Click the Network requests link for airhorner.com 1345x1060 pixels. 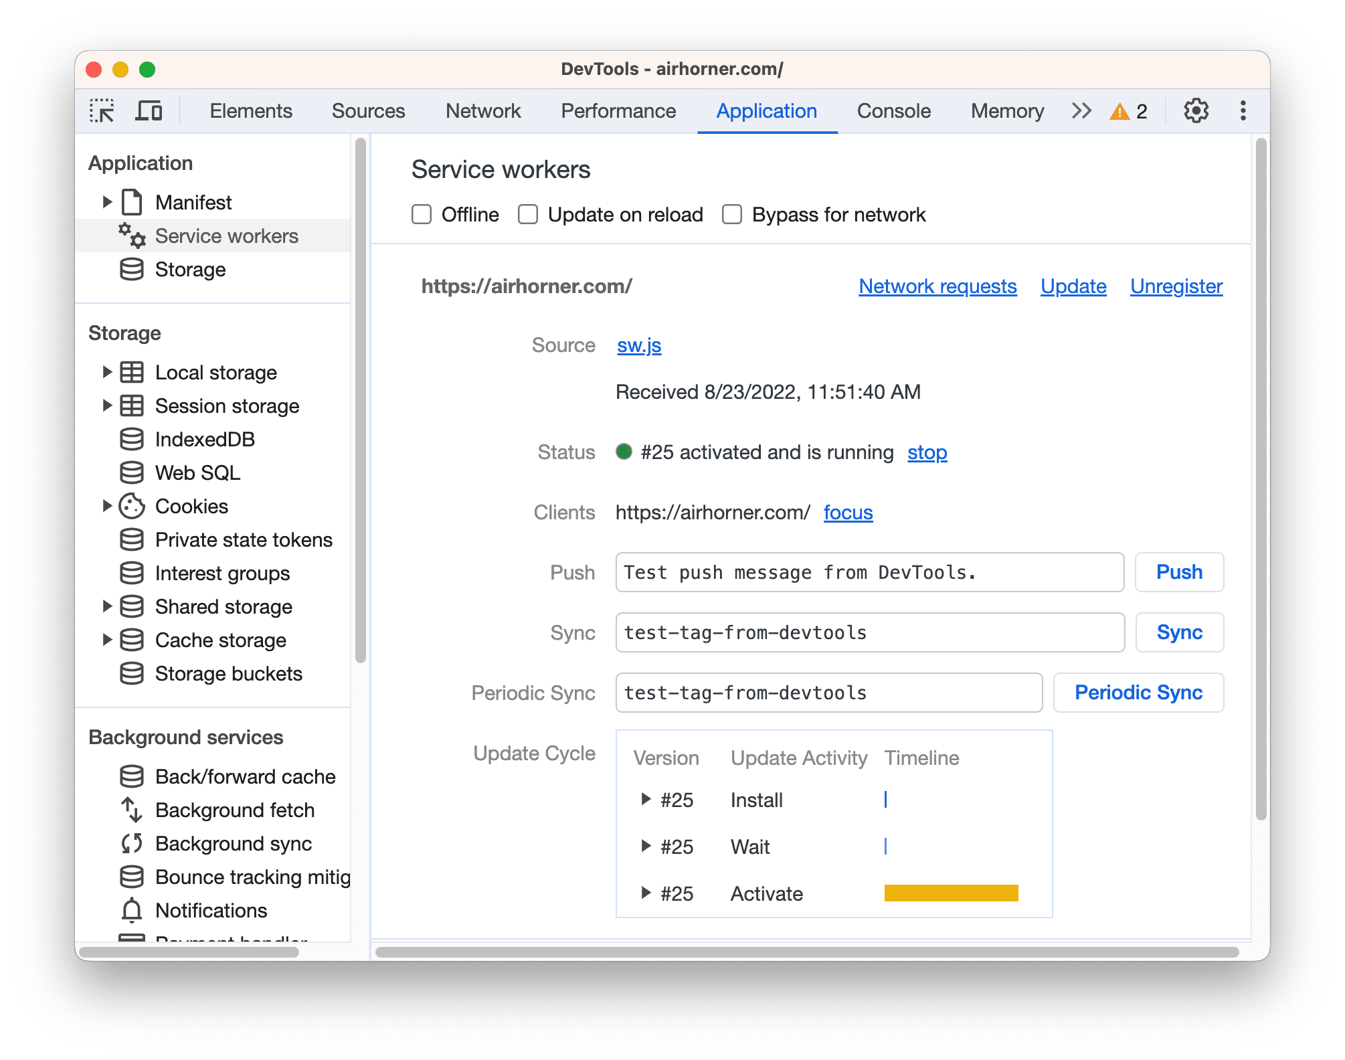[x=937, y=286]
